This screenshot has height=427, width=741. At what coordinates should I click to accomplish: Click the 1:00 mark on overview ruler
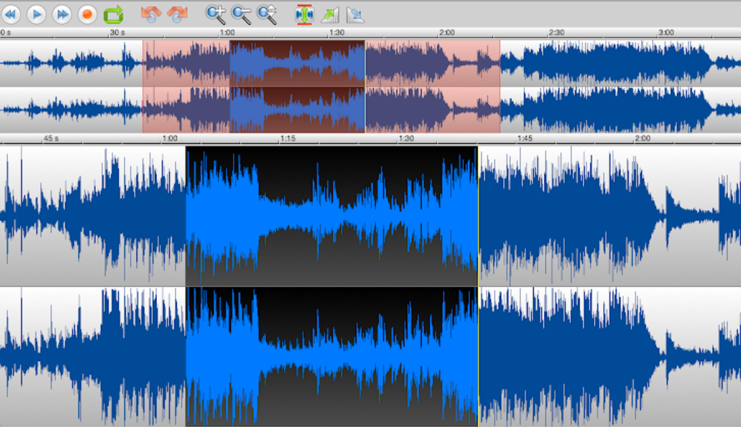pos(227,33)
